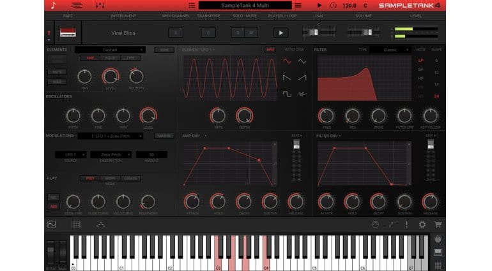Image resolution: width=492 pixels, height=271 pixels.
Task: Click the round knob icon right of the keyboard
Action: (x=438, y=240)
